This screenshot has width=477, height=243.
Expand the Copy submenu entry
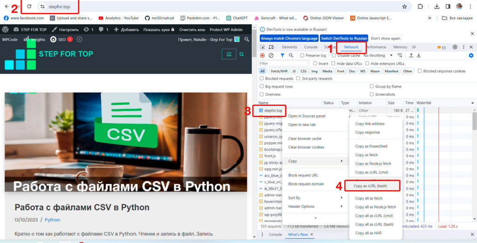[315, 161]
